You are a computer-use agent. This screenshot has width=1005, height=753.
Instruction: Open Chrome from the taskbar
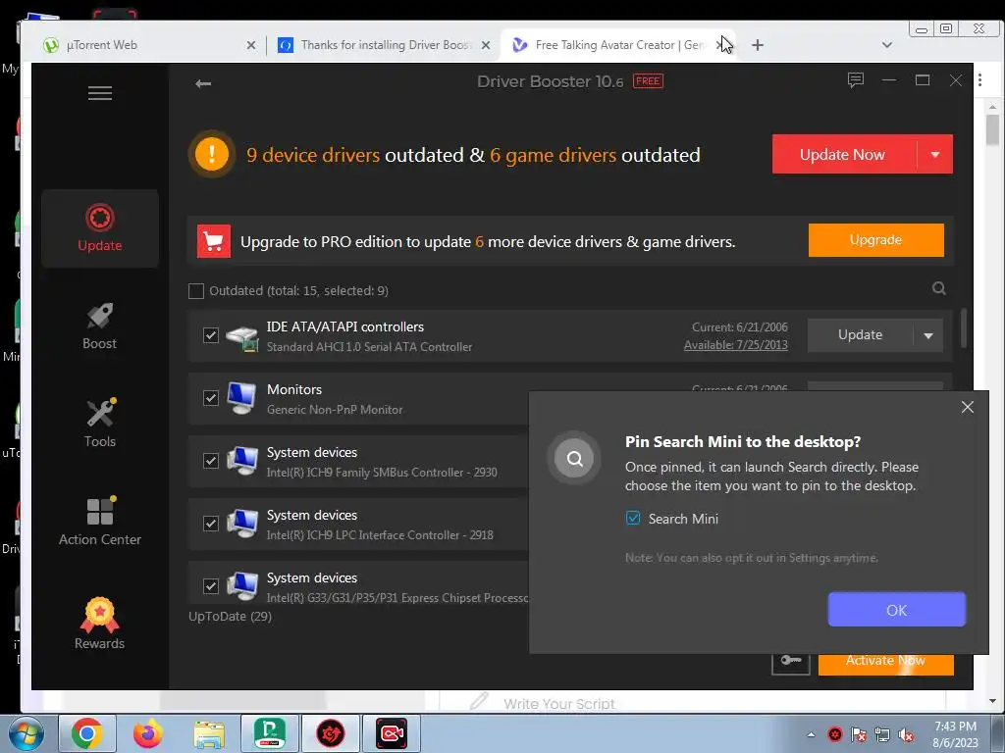point(86,733)
